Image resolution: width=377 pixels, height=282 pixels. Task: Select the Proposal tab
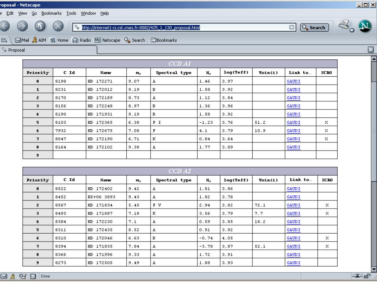coord(48,50)
